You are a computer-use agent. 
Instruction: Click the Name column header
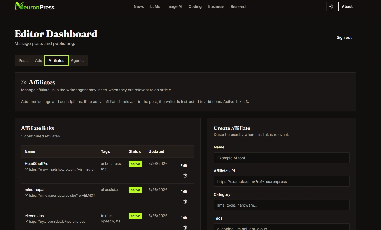[30, 151]
